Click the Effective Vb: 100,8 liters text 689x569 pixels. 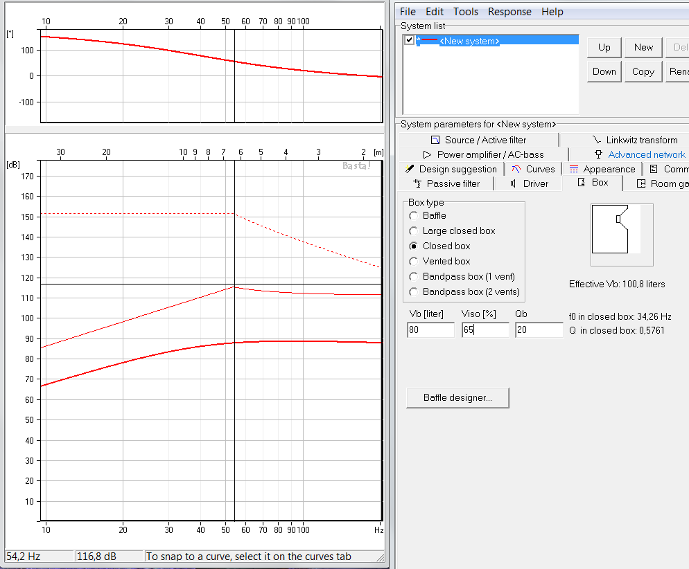click(x=617, y=284)
